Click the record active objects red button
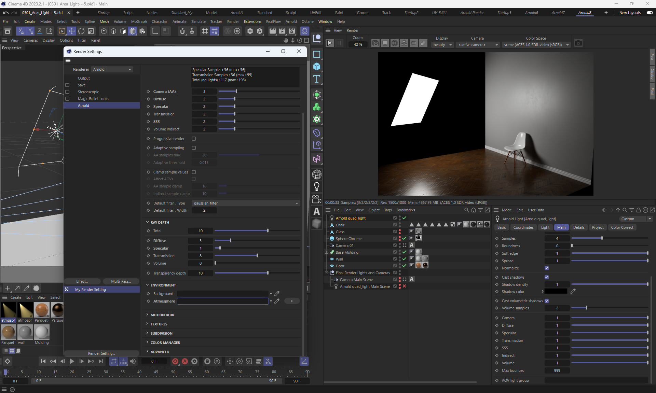Image resolution: width=656 pixels, height=393 pixels. [175, 361]
